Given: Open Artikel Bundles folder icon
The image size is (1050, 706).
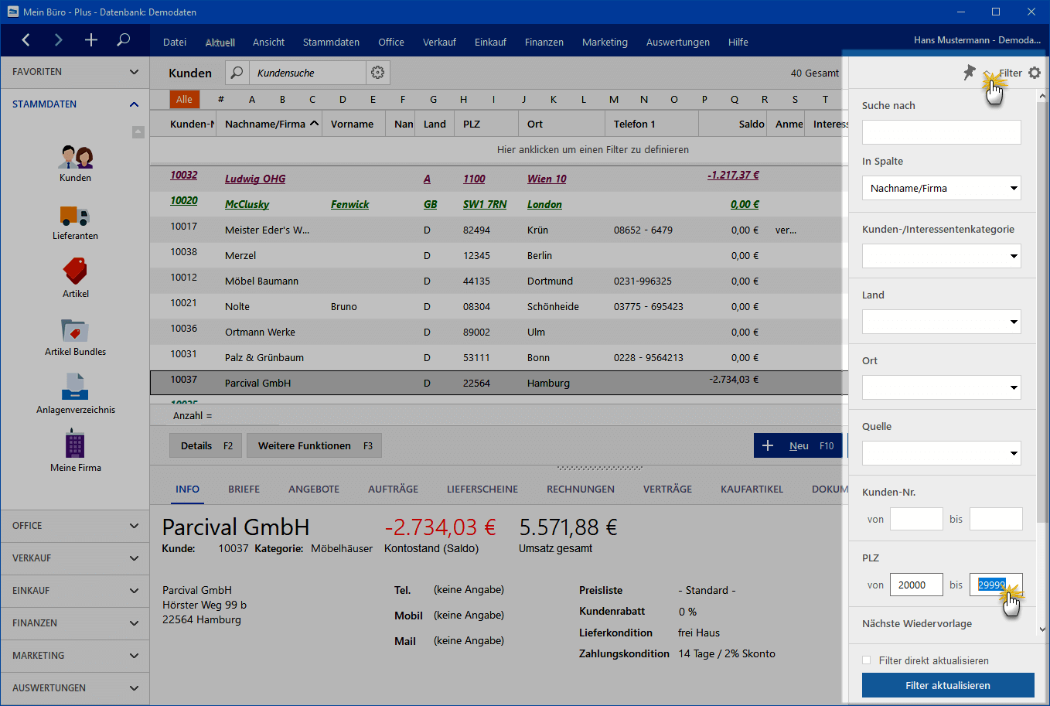Looking at the screenshot, I should pyautogui.click(x=75, y=331).
